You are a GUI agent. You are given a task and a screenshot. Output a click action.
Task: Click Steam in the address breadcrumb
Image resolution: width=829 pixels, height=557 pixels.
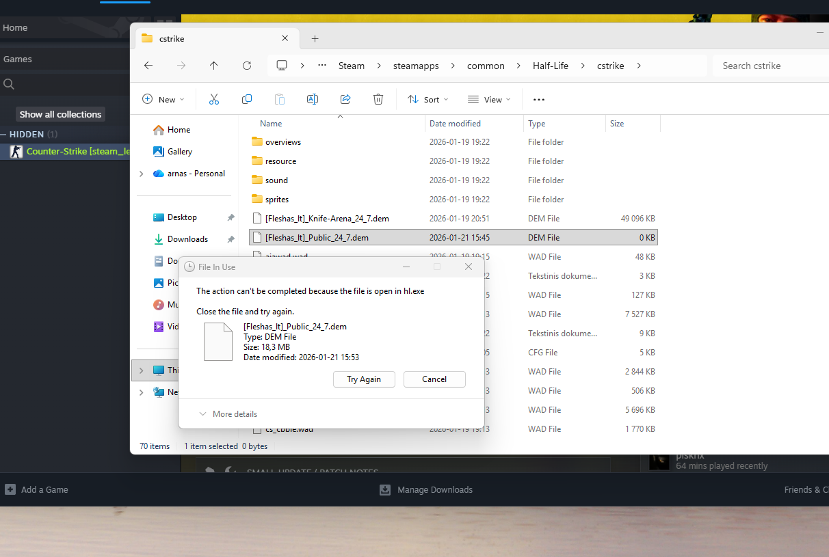352,66
